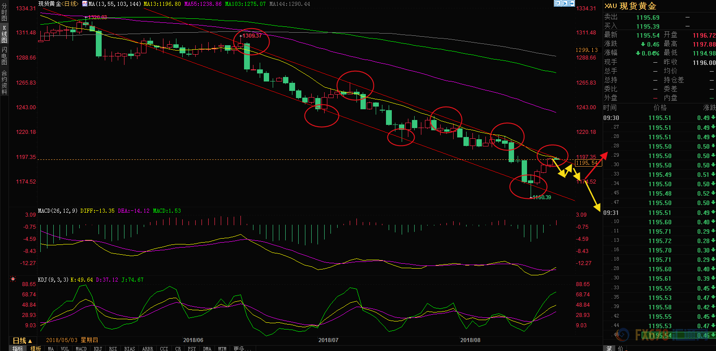Click the 卖出 price 1195.69
This screenshot has width=716, height=351.
(647, 17)
